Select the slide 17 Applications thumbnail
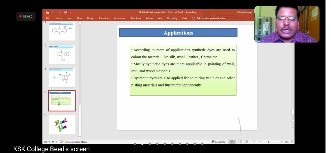The width and height of the screenshot is (331, 153). click(x=62, y=101)
